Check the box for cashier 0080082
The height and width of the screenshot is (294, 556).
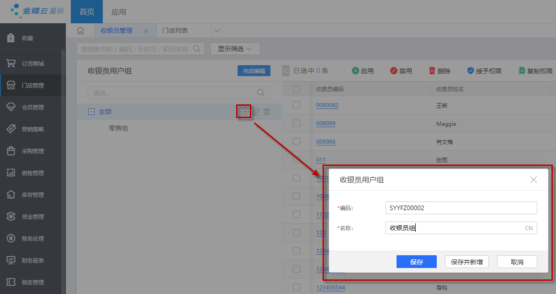tap(297, 105)
